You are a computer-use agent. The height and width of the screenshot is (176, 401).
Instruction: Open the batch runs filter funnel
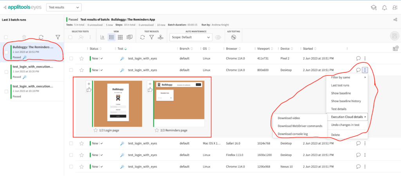coord(58,37)
